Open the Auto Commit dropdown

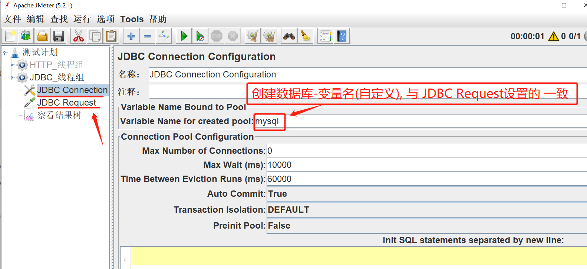click(x=426, y=194)
